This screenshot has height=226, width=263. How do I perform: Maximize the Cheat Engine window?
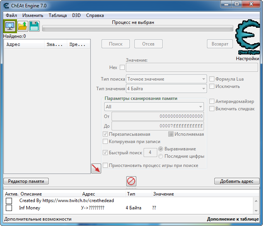(x=237, y=4)
